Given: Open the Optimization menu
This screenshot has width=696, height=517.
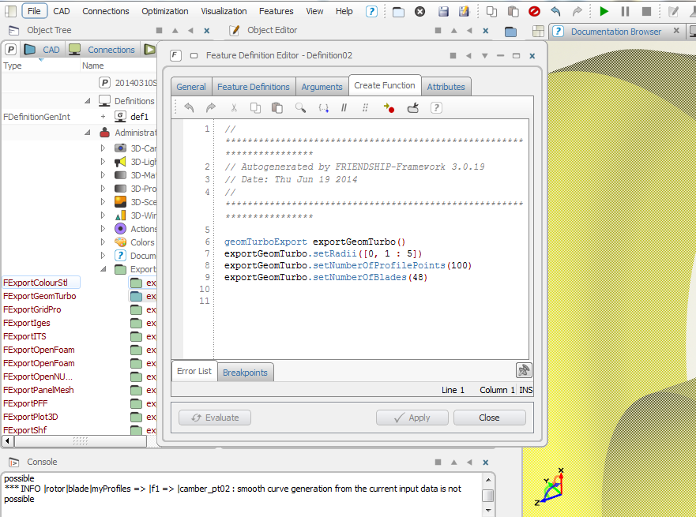Looking at the screenshot, I should [x=164, y=11].
